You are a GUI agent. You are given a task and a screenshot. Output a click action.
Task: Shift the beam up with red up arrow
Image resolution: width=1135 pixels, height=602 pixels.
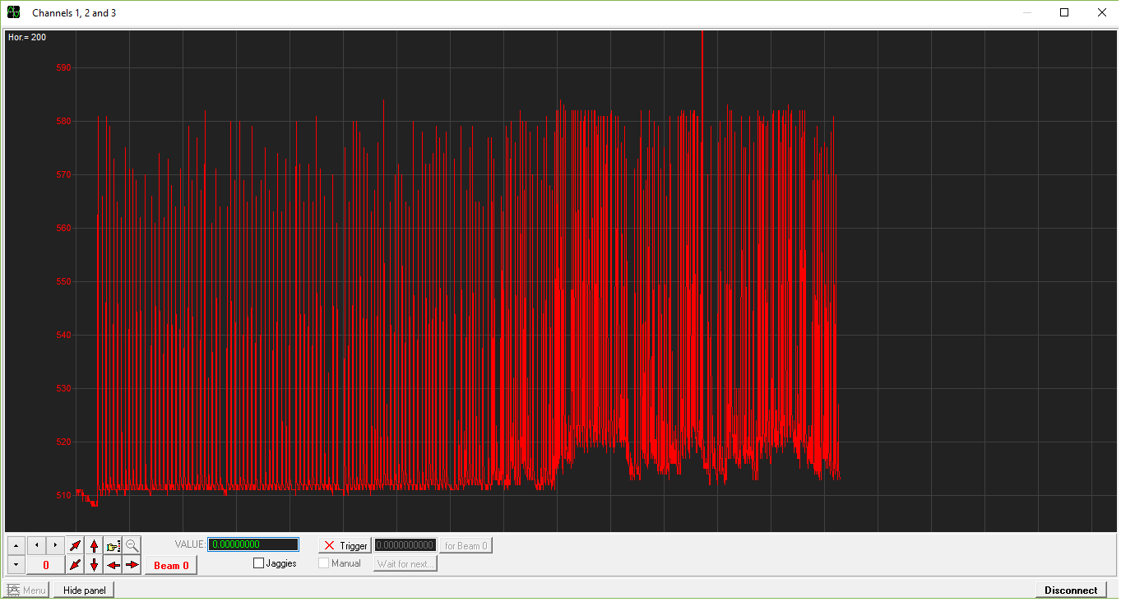(x=94, y=545)
